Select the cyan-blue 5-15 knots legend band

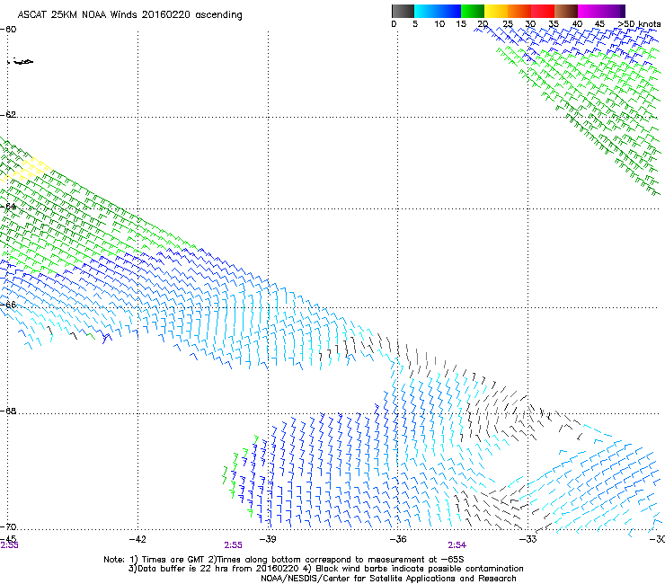438,11
